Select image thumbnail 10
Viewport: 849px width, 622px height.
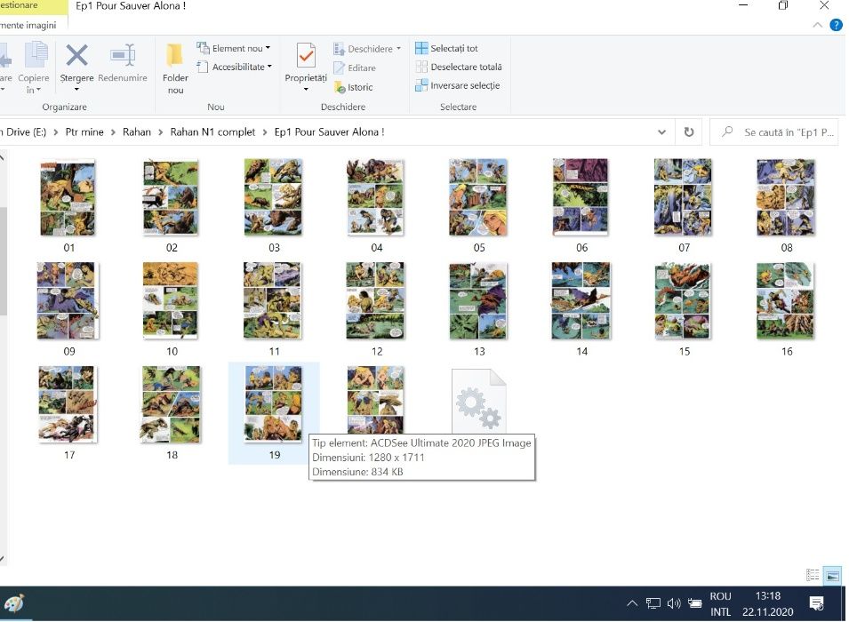pyautogui.click(x=171, y=301)
